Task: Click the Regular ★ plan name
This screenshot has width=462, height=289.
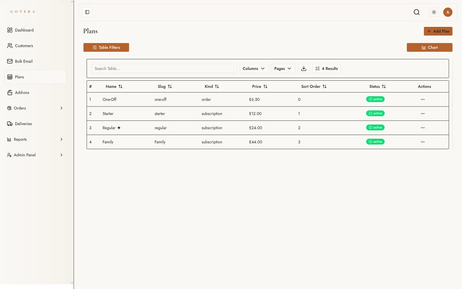Action: click(x=111, y=128)
